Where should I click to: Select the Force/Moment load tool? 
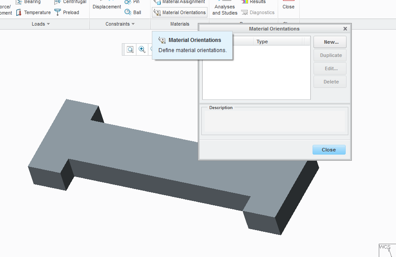(x=6, y=10)
